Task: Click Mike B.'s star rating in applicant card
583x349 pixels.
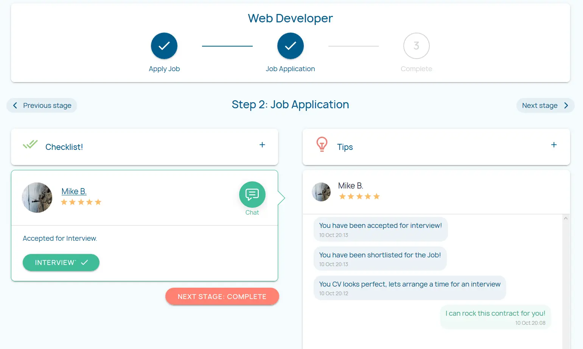Action: tap(81, 202)
